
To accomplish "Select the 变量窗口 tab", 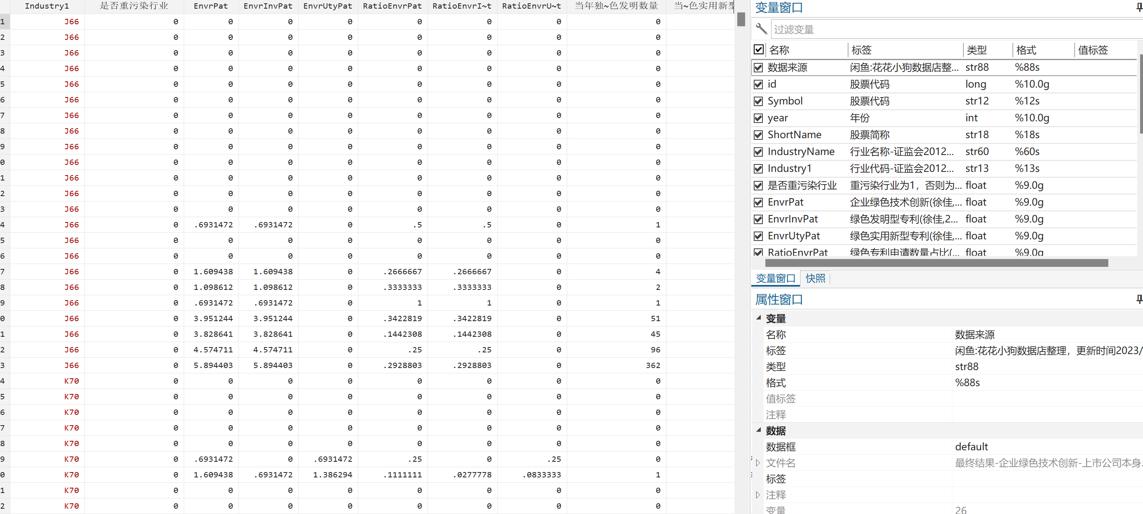I will pyautogui.click(x=775, y=278).
